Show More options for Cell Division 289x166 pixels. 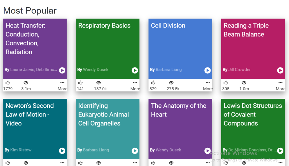(x=208, y=85)
